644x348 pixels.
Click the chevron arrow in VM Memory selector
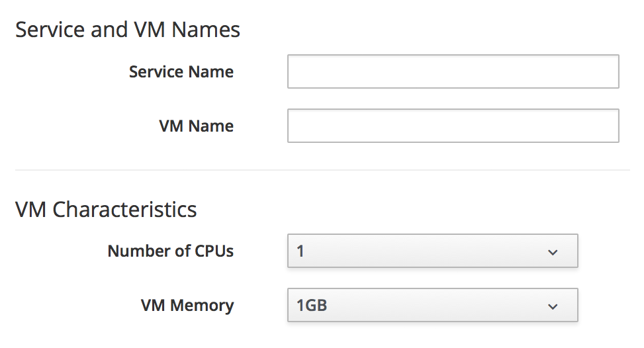(x=553, y=306)
